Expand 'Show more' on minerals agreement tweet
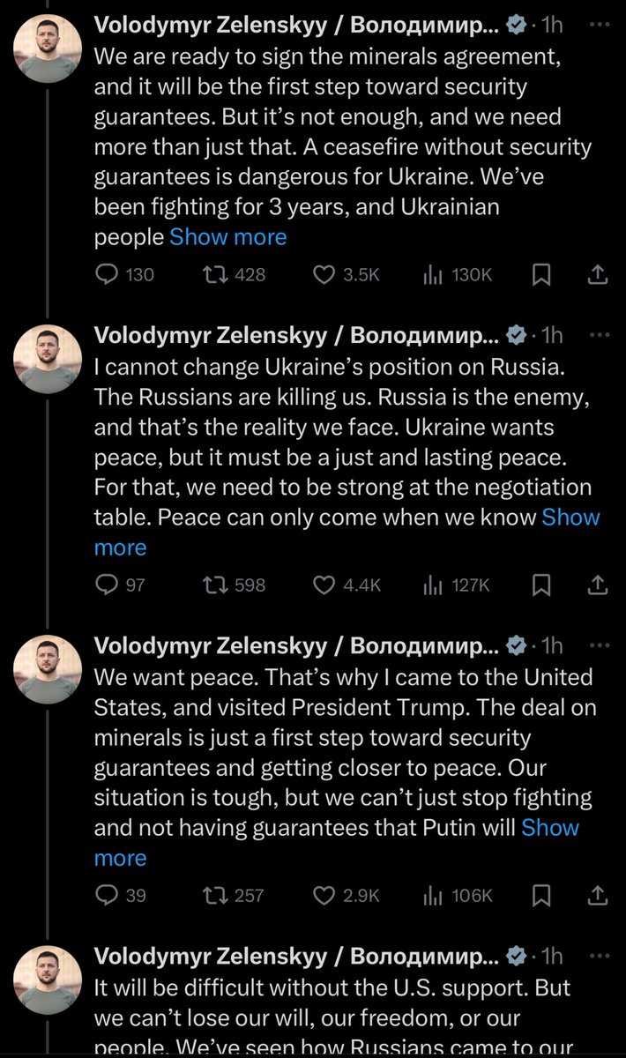This screenshot has width=626, height=1058. click(228, 237)
